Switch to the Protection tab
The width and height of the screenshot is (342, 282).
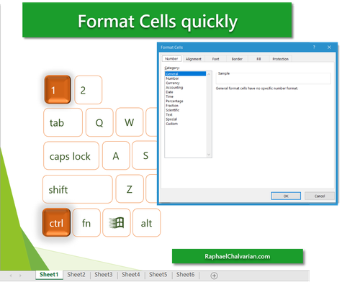pos(280,59)
